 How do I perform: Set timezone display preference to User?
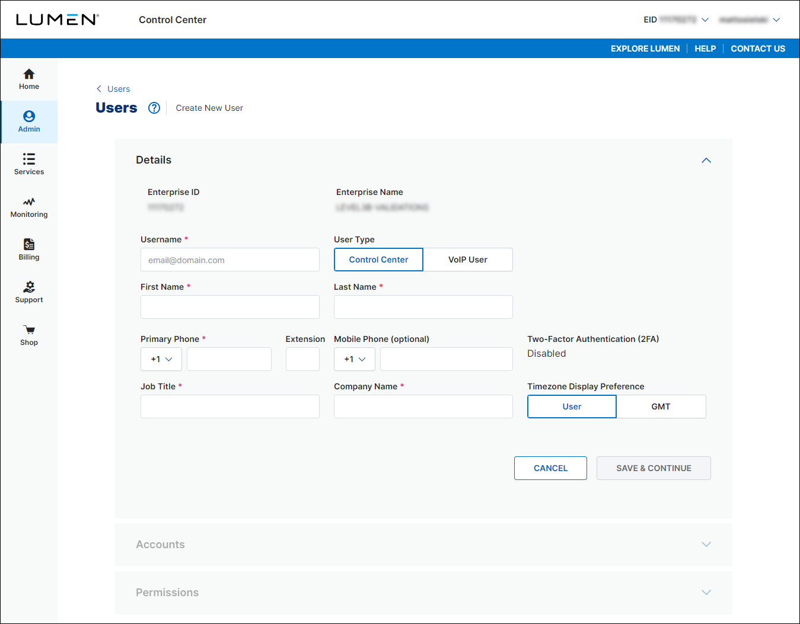572,407
